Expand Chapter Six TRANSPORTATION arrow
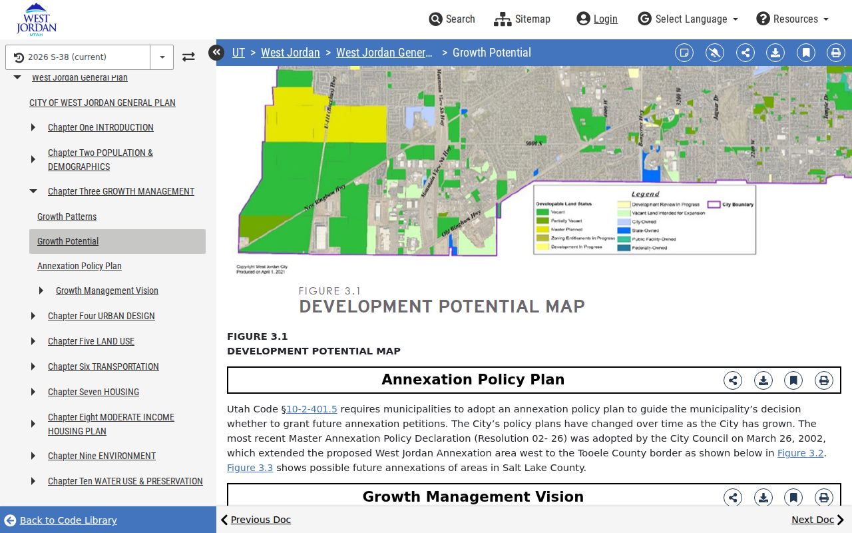This screenshot has width=852, height=533. click(x=33, y=366)
